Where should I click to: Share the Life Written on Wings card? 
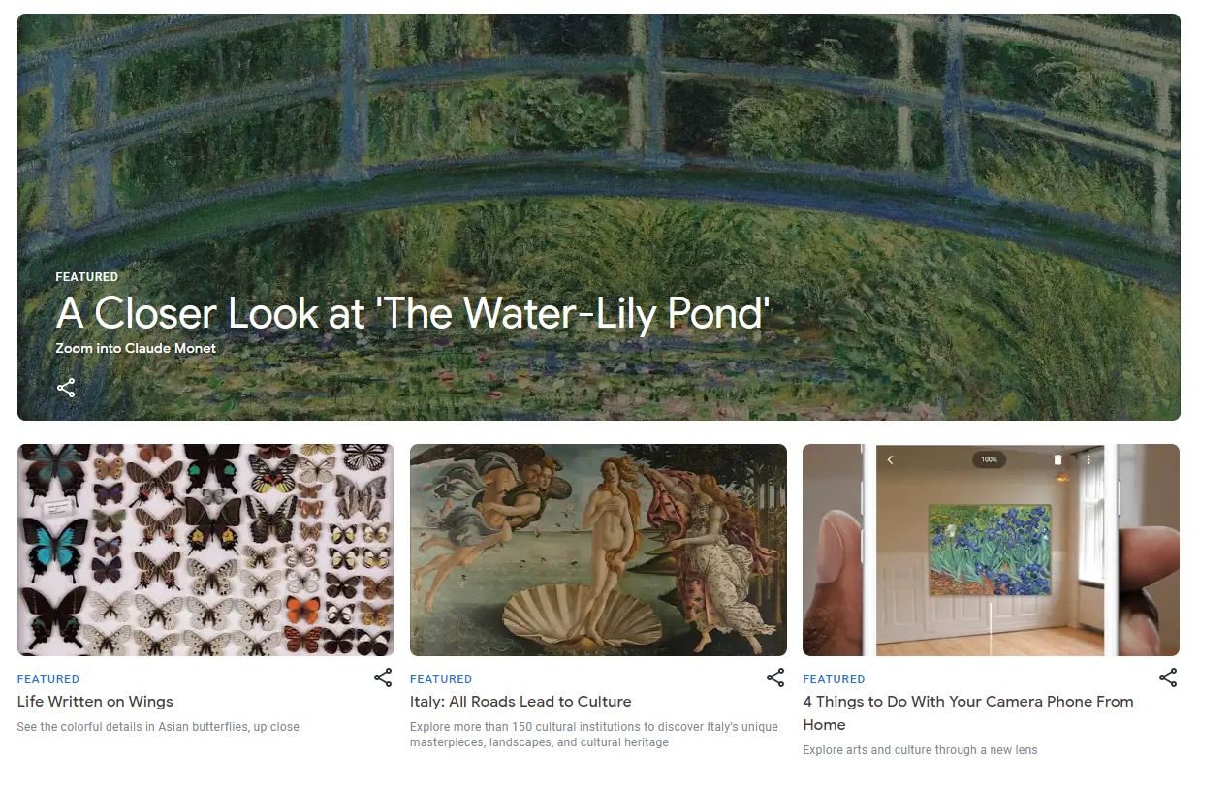coord(383,678)
